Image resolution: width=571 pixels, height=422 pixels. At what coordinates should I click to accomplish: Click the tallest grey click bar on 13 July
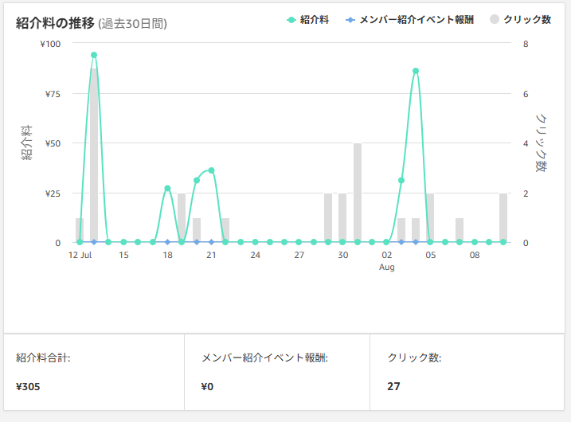[94, 155]
